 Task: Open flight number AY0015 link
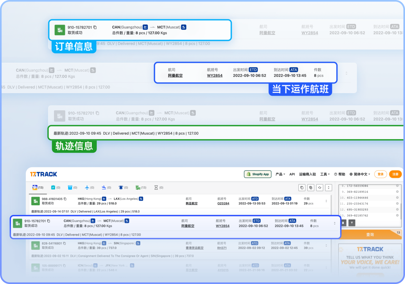pos(223,270)
